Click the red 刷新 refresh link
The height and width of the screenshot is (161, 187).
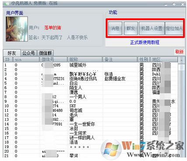179,51
